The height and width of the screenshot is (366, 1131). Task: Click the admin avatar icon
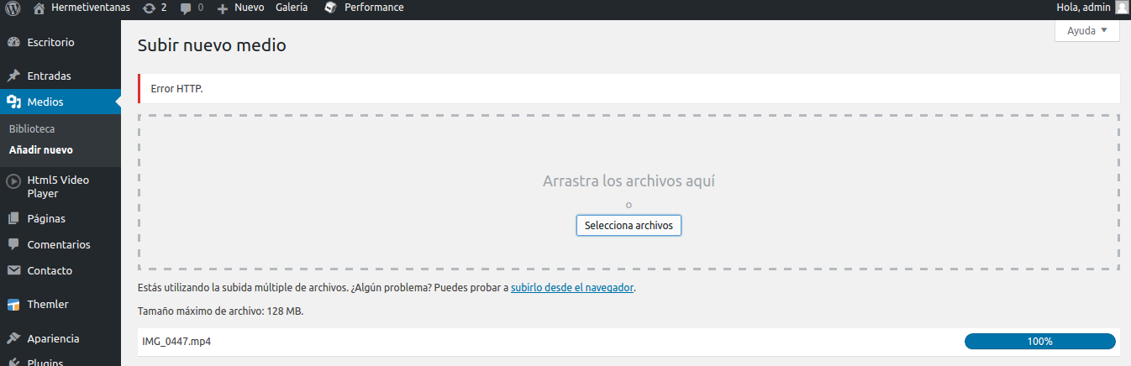pos(1122,8)
